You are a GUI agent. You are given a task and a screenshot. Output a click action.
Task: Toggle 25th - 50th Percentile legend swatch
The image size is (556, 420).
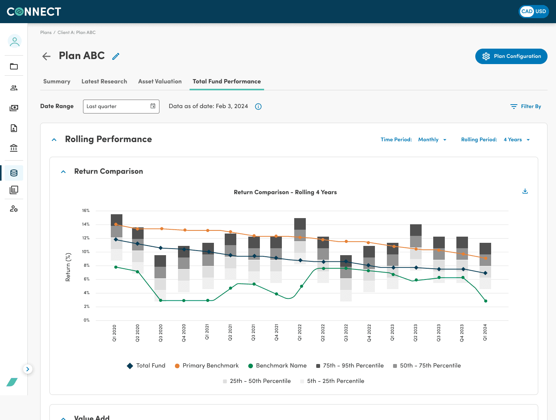pos(225,381)
